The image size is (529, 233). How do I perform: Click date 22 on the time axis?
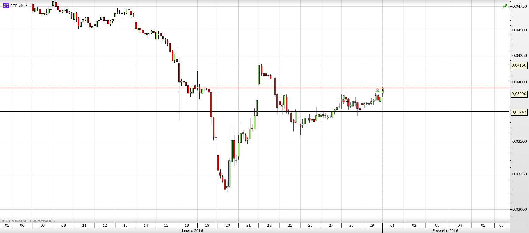[x=269, y=225]
